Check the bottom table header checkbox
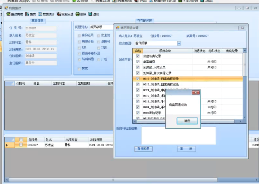 (x=21, y=140)
